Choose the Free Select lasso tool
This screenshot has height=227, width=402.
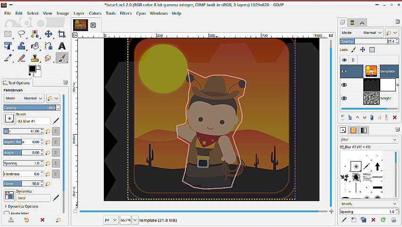click(21, 34)
